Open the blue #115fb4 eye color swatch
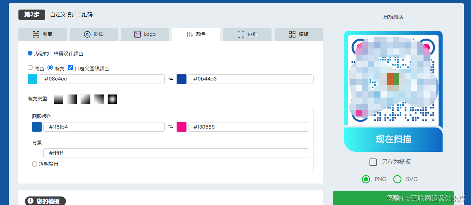This screenshot has height=205, width=471. [x=37, y=127]
